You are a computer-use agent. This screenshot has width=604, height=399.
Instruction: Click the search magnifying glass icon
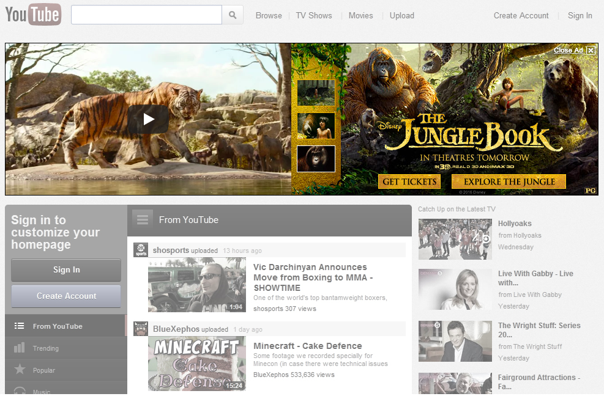[232, 15]
